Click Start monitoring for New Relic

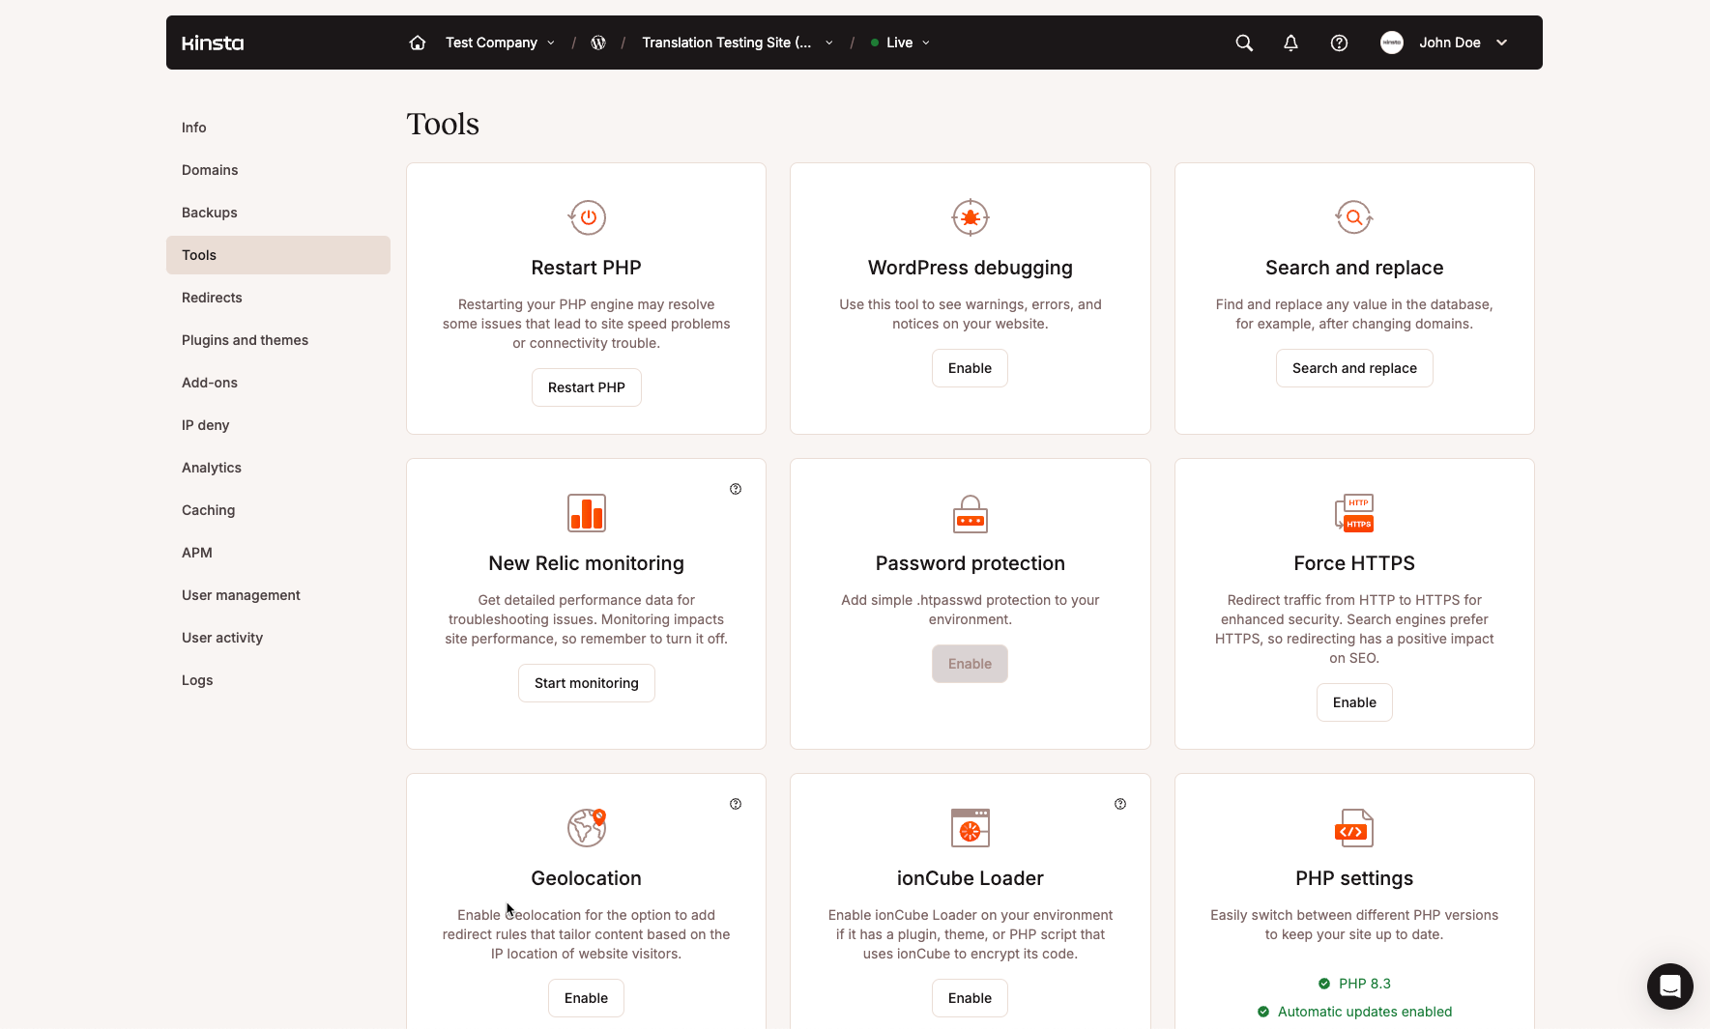587,683
